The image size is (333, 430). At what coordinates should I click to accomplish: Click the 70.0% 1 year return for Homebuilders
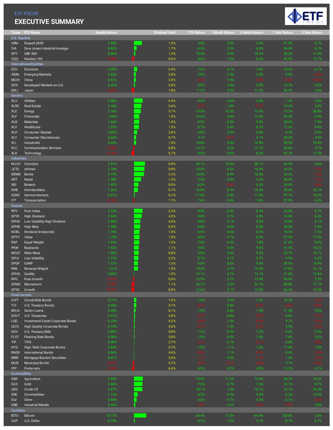pyautogui.click(x=288, y=190)
